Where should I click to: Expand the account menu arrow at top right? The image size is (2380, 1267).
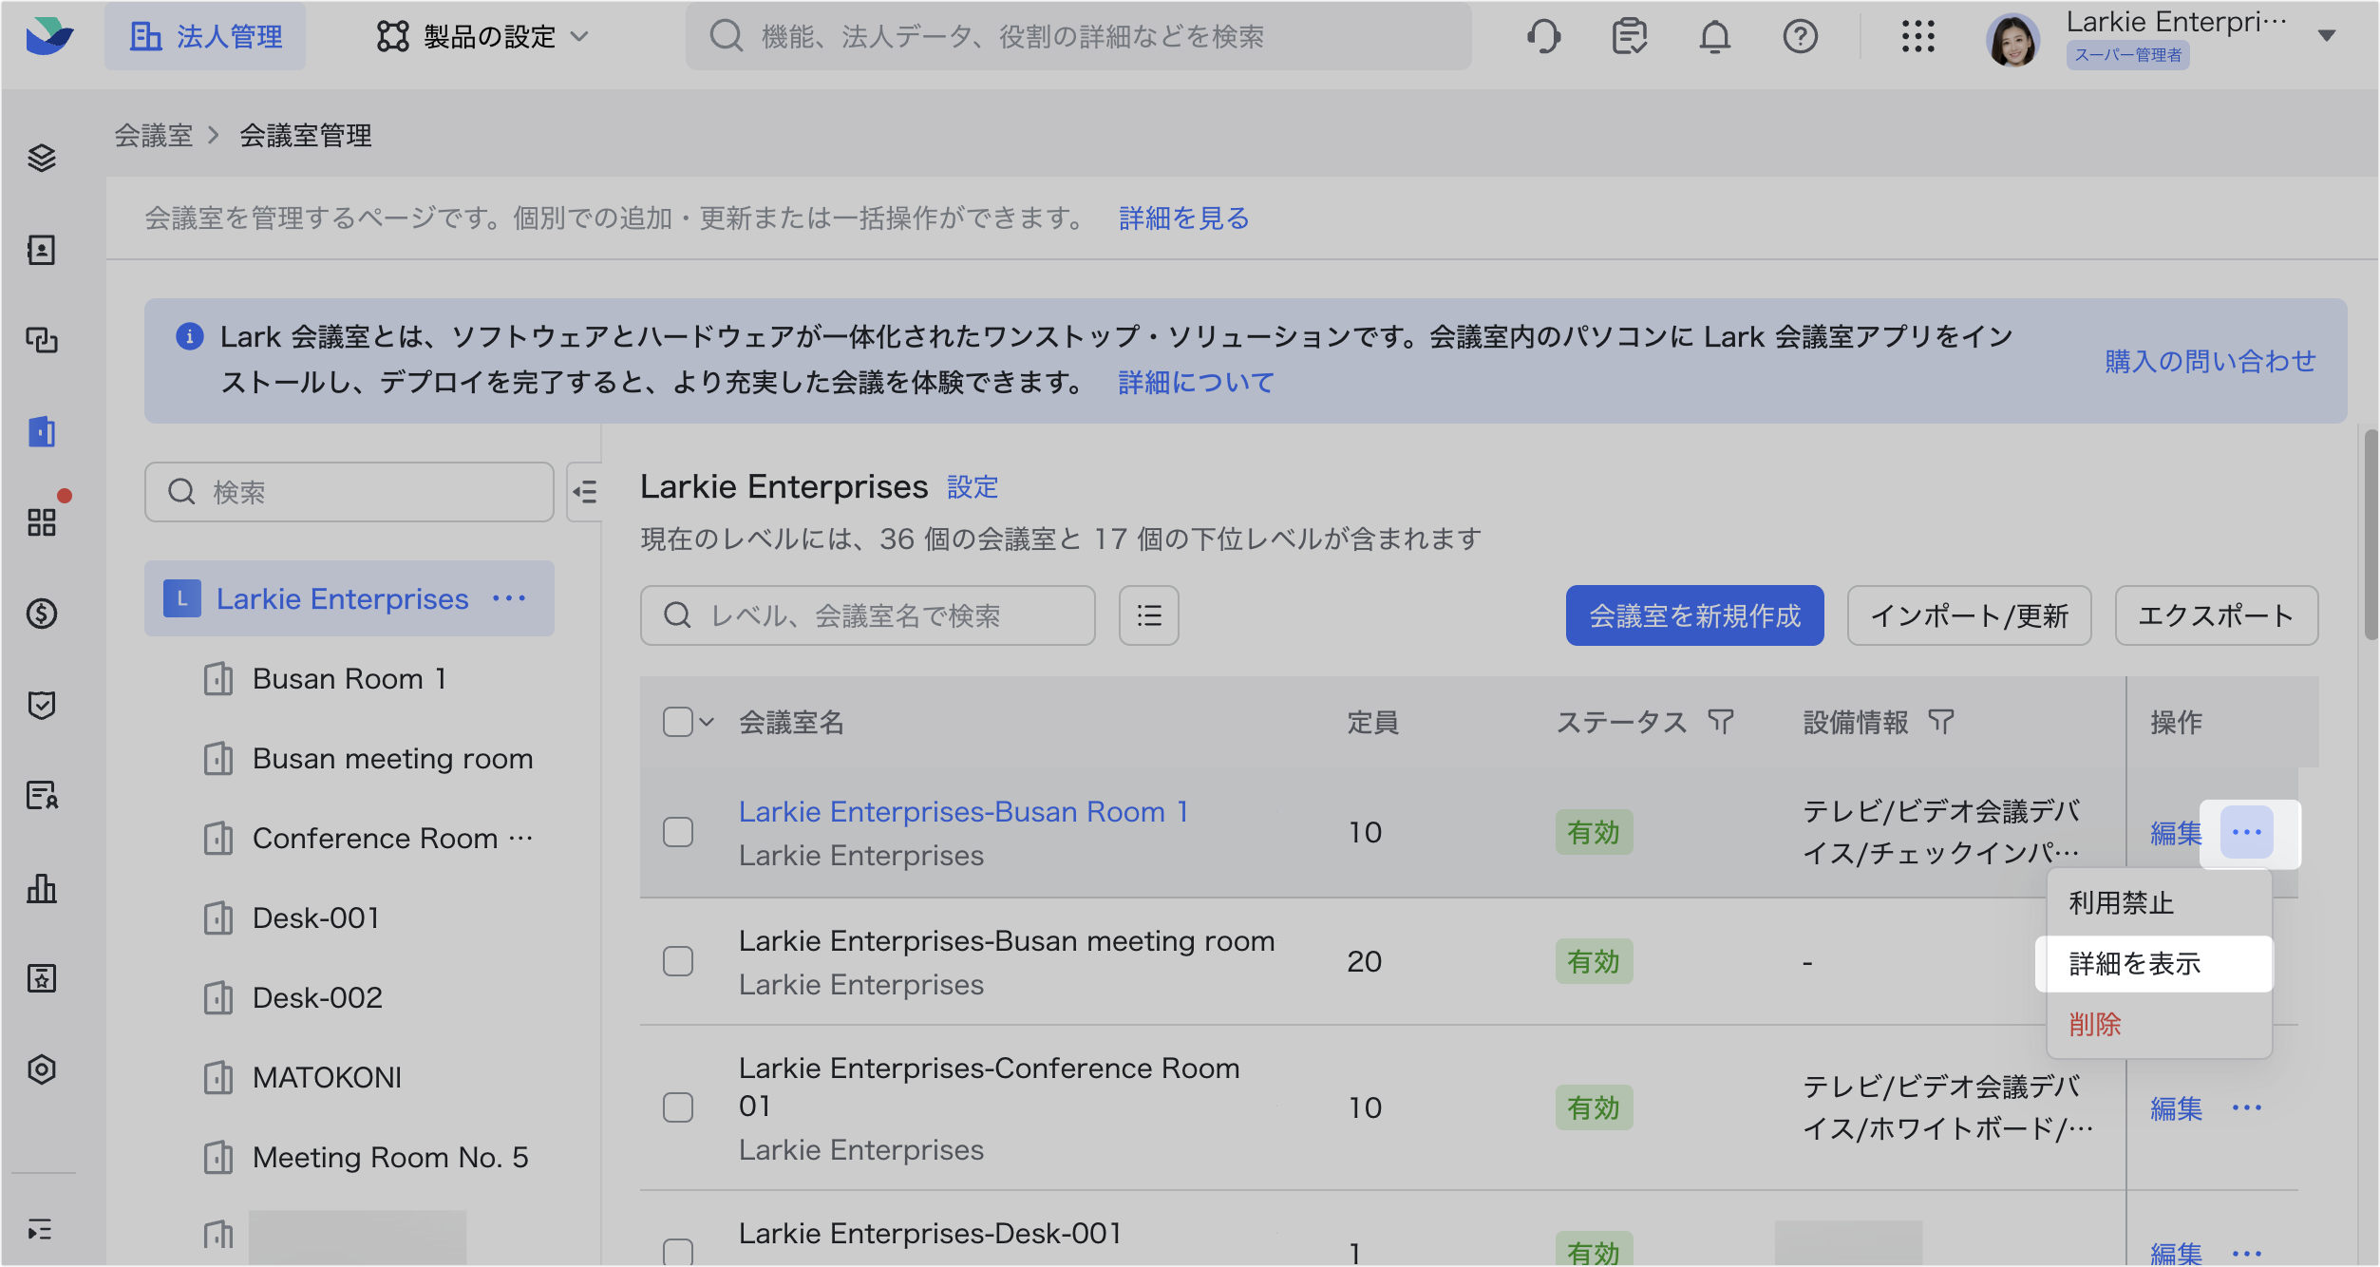click(2326, 36)
